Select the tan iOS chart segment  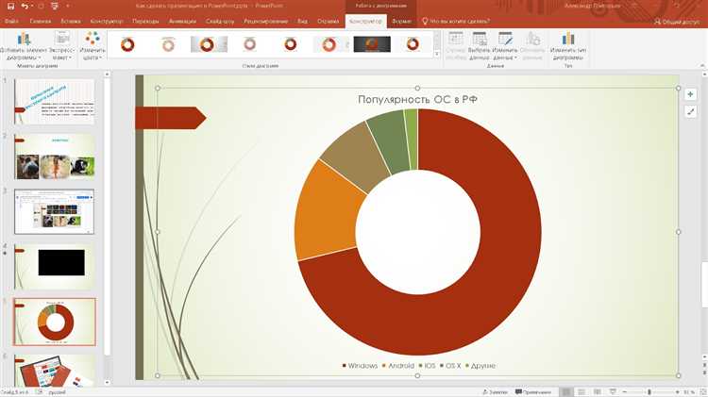tap(357, 156)
